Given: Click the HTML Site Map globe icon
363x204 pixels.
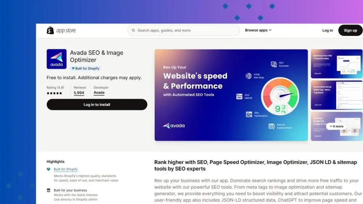Looking at the screenshot, I should [x=248, y=76].
